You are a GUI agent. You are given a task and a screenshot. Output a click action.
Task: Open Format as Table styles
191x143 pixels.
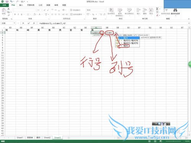point(120,12)
